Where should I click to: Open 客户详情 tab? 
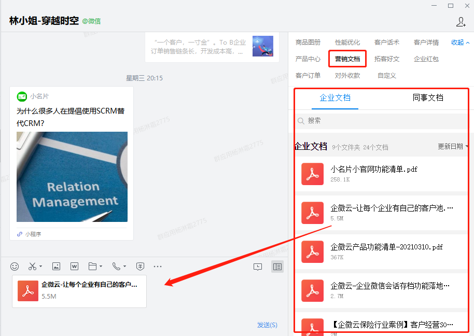click(x=426, y=43)
